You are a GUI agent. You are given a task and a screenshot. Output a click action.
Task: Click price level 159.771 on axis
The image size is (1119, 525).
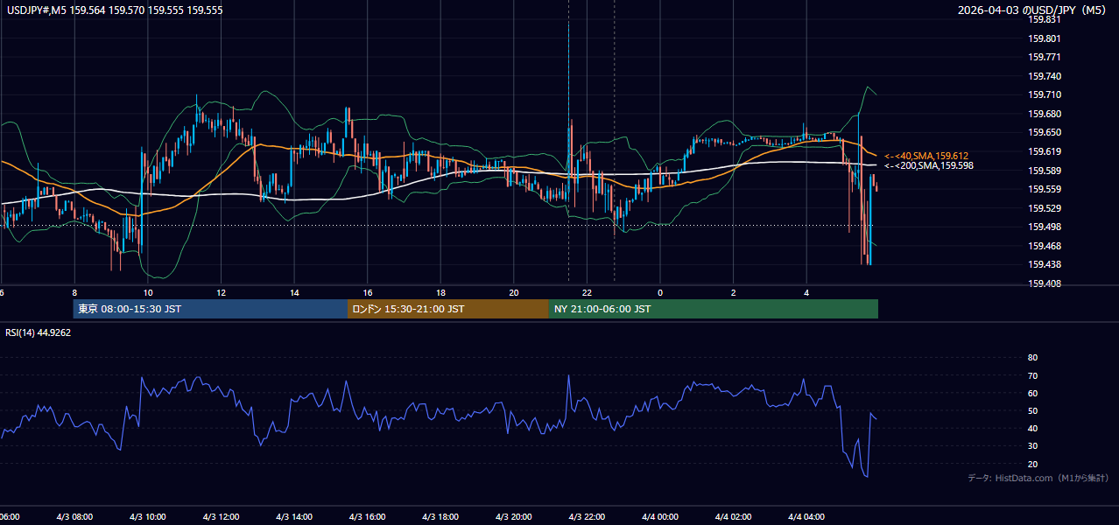(x=1045, y=57)
